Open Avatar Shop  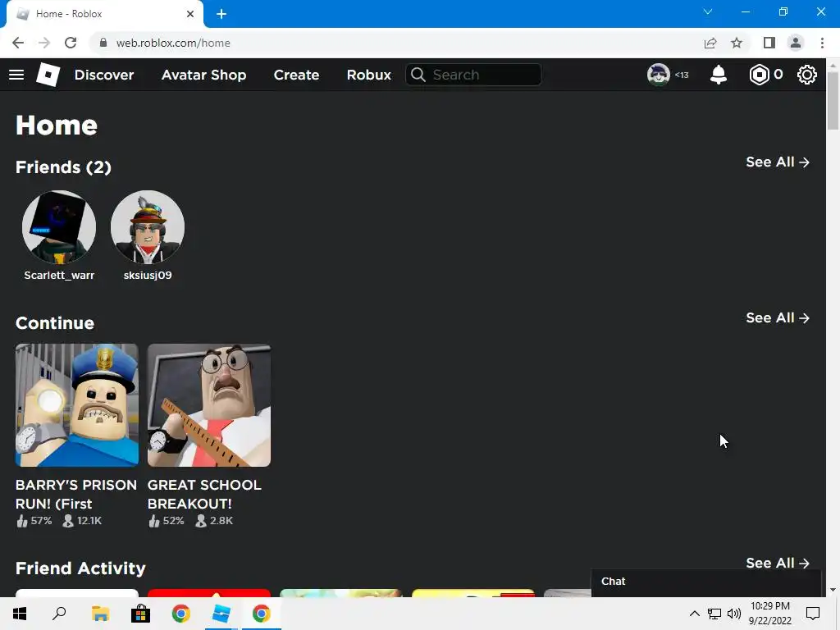[x=203, y=75]
